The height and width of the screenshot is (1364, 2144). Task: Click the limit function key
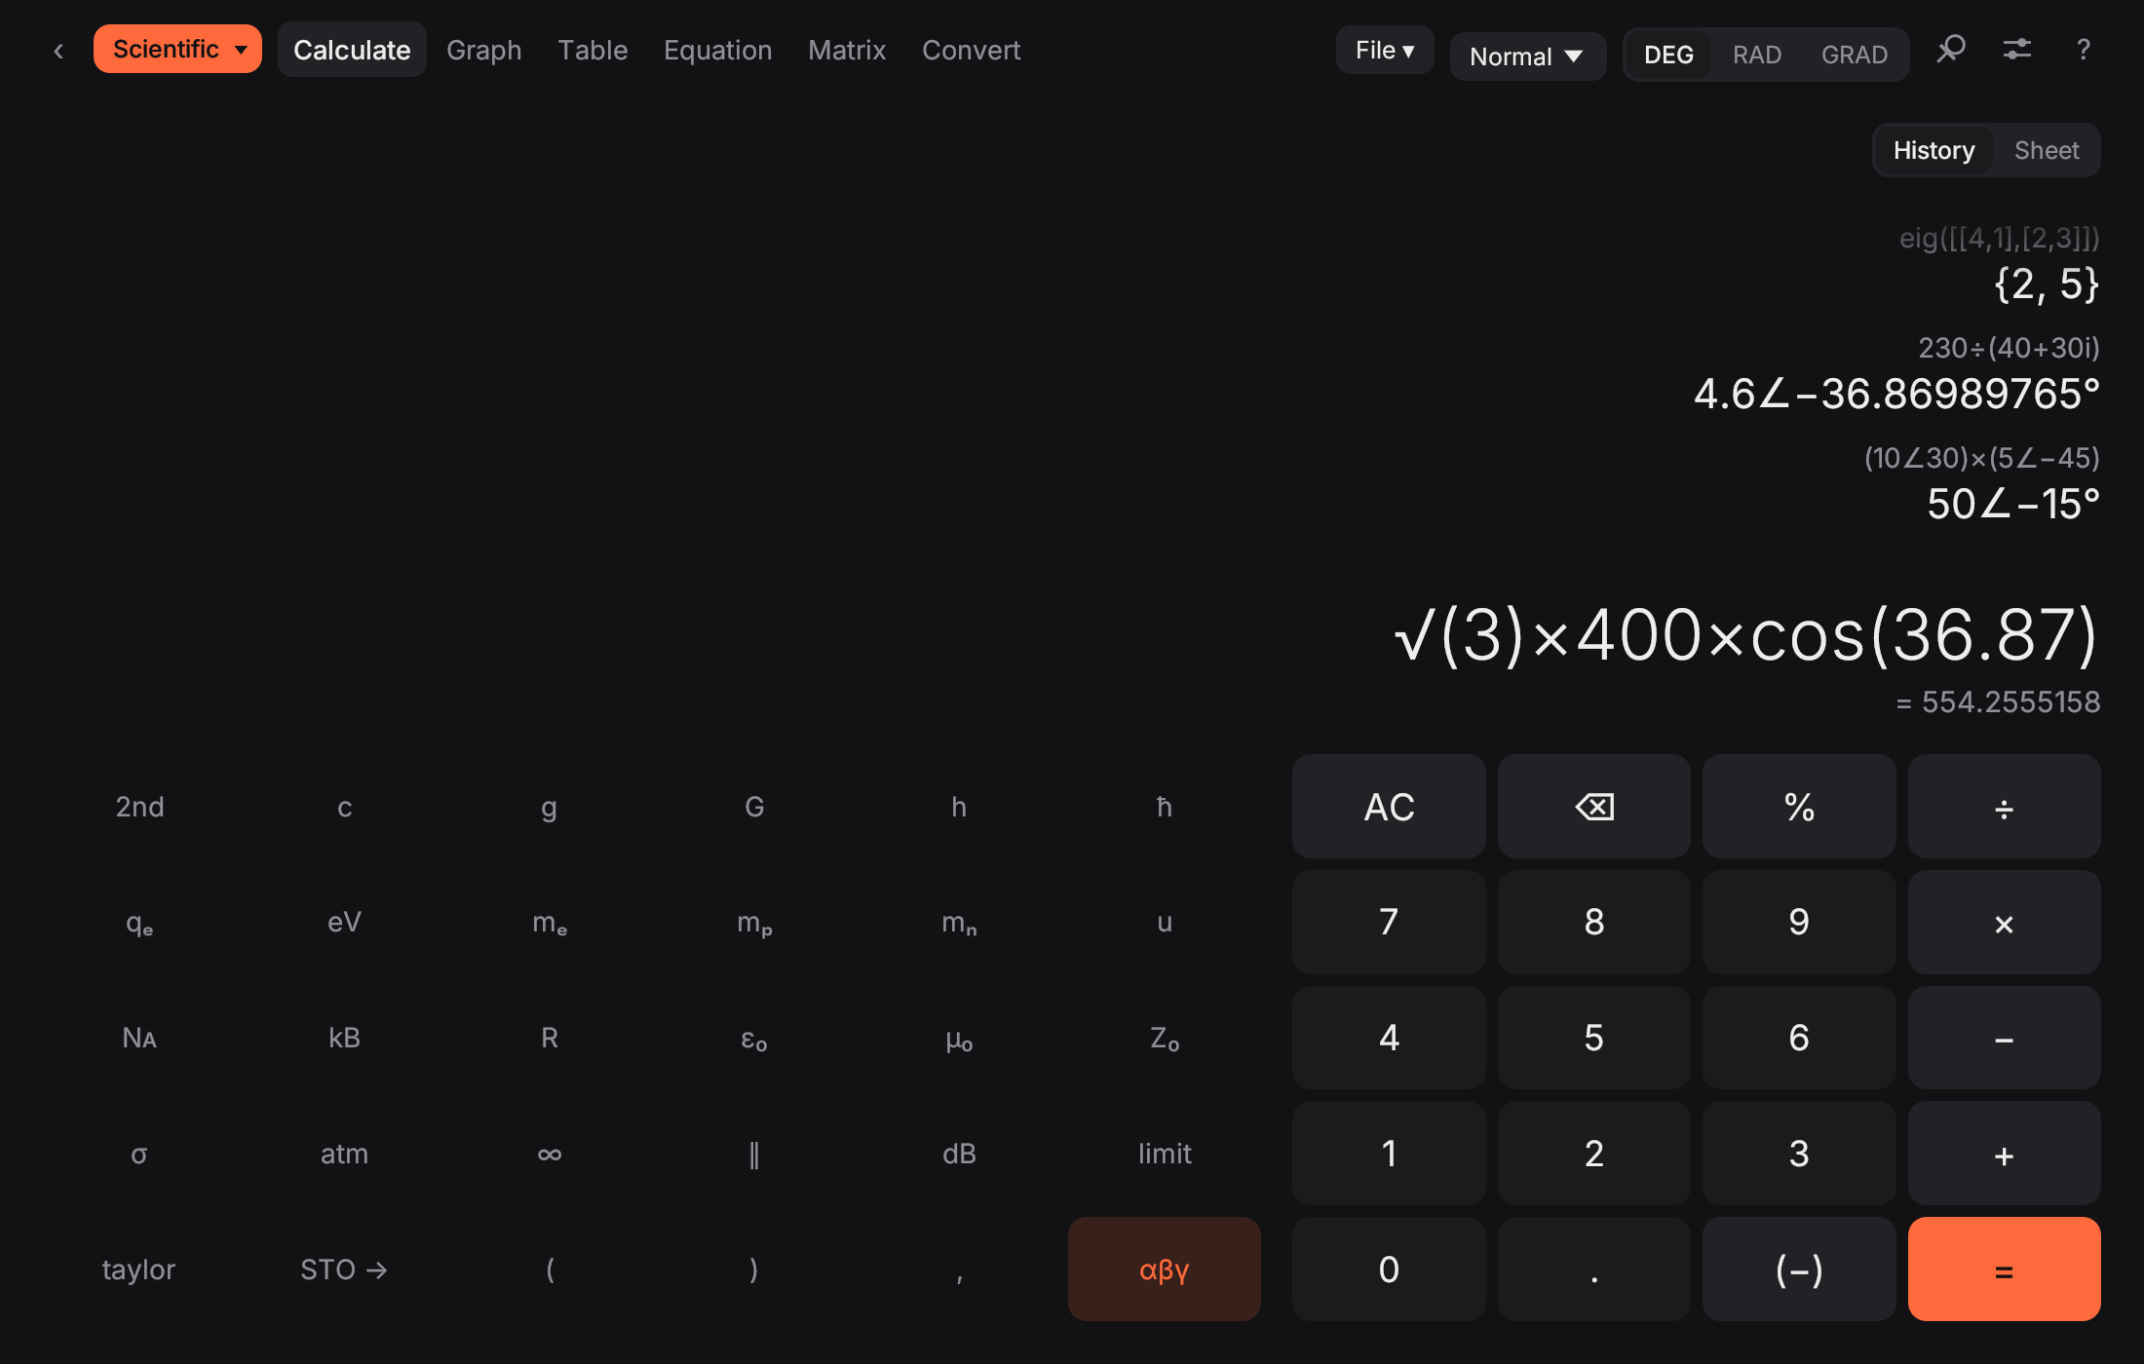point(1165,1154)
